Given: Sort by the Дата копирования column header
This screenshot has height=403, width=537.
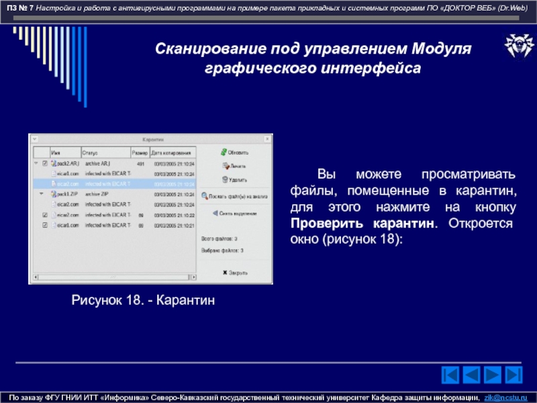Looking at the screenshot, I should (173, 152).
